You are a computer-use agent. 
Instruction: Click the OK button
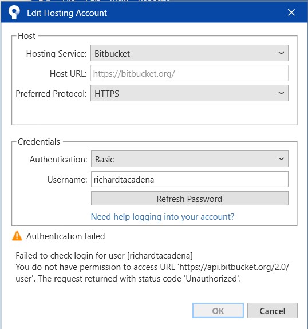(218, 310)
